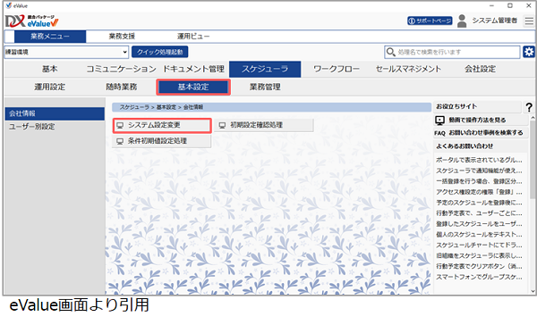The width and height of the screenshot is (537, 325).
Task: Click the FAQ icon beside お問い合わせ事例を検索する
Action: point(439,133)
